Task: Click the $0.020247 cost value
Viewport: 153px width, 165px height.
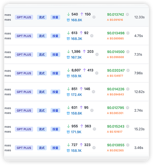Action: 116,70
